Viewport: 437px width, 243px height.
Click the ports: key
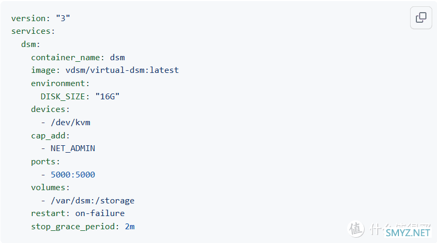(x=45, y=161)
